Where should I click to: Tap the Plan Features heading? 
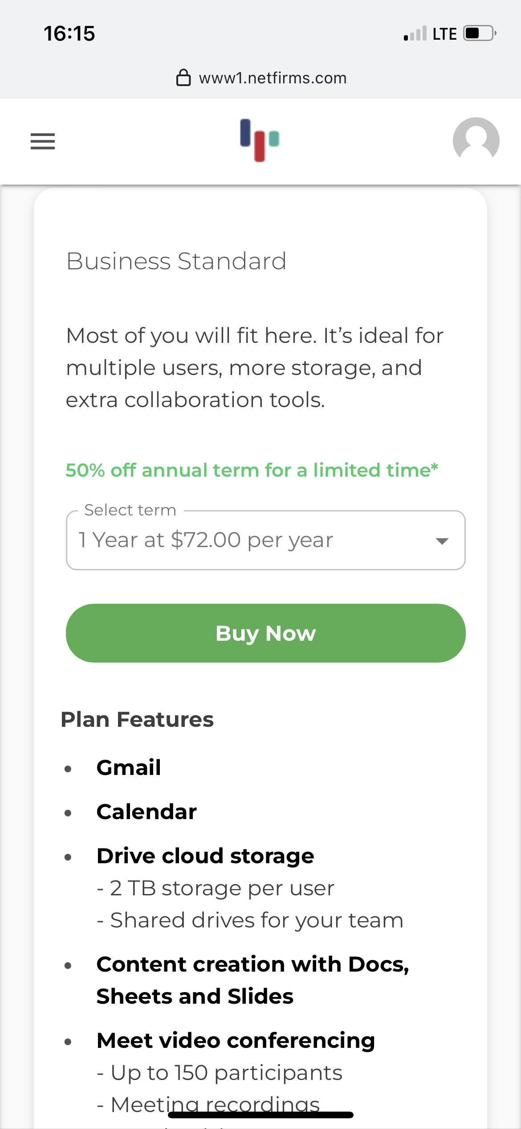(137, 720)
